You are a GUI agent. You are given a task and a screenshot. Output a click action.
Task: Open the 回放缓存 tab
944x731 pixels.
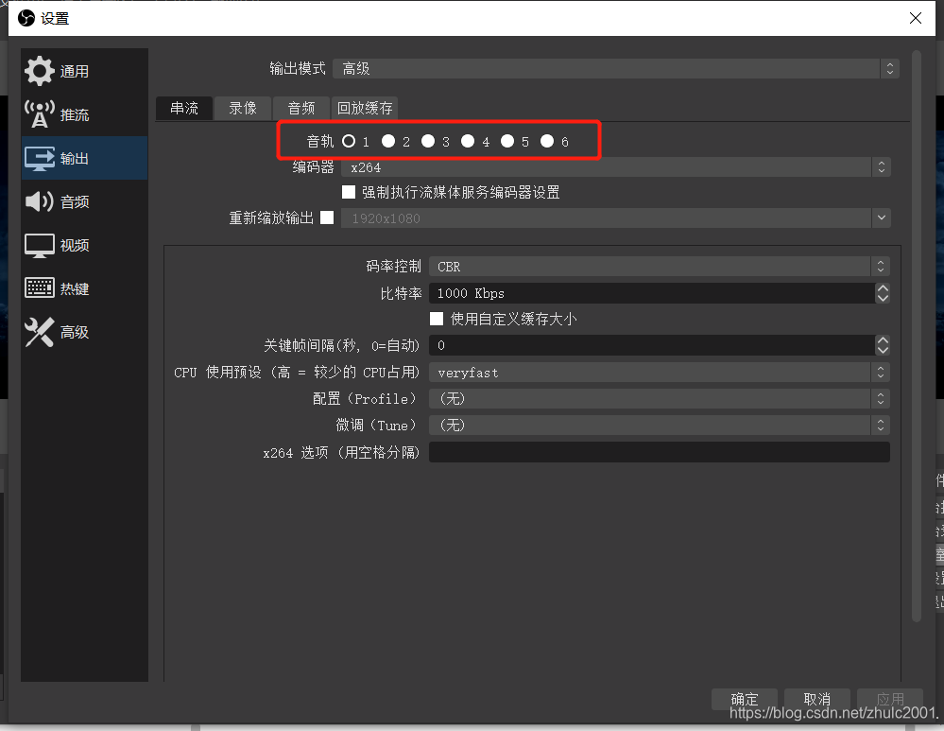click(x=364, y=108)
